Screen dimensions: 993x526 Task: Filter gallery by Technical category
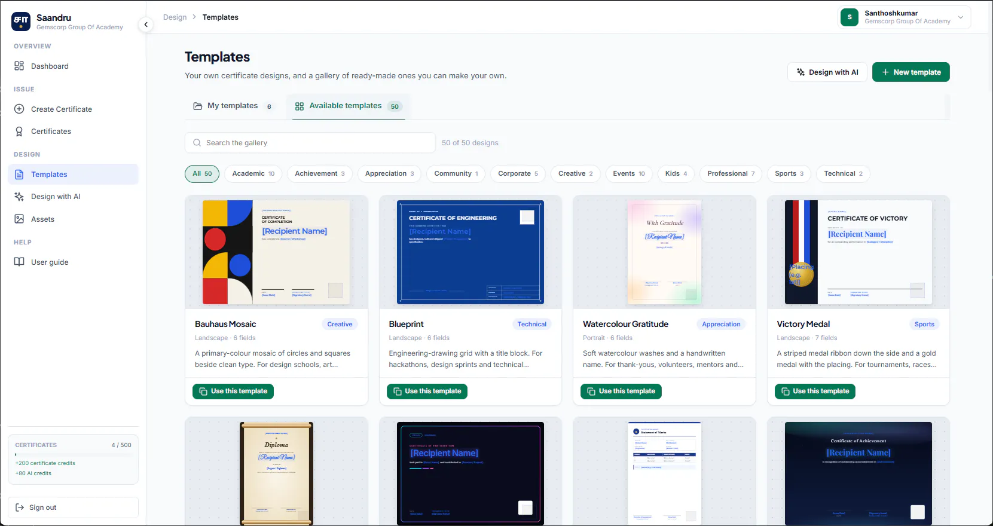pyautogui.click(x=843, y=173)
